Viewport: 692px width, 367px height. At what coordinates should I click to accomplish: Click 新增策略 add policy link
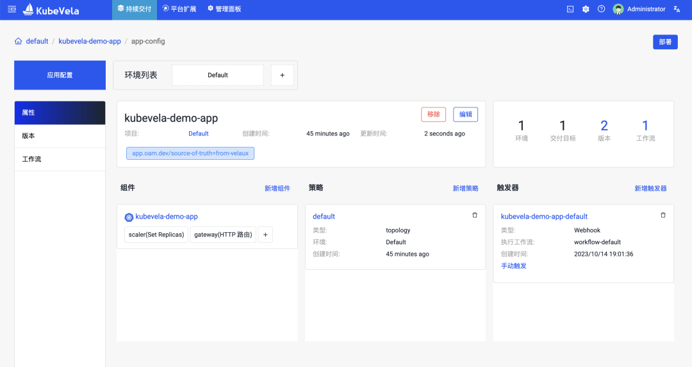[x=466, y=189]
